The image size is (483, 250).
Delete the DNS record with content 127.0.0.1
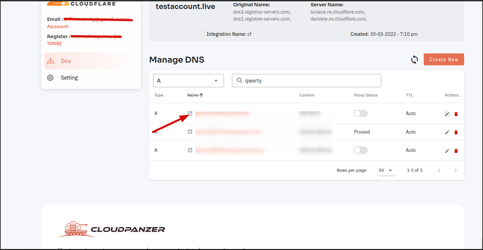(x=456, y=114)
